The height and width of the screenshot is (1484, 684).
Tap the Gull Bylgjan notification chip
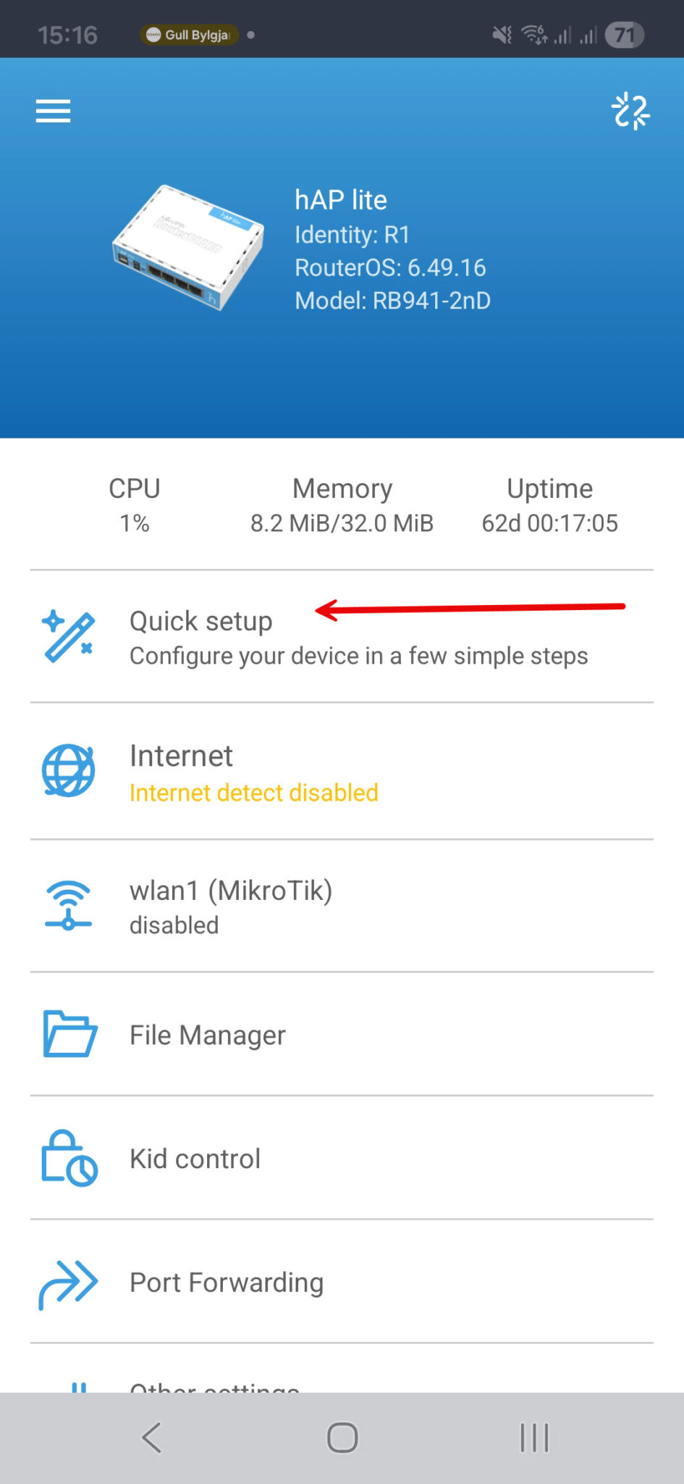tap(189, 35)
